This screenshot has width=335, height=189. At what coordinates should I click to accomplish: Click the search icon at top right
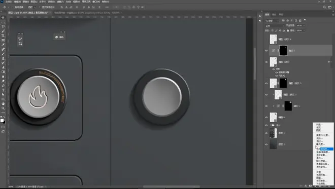[324, 7]
